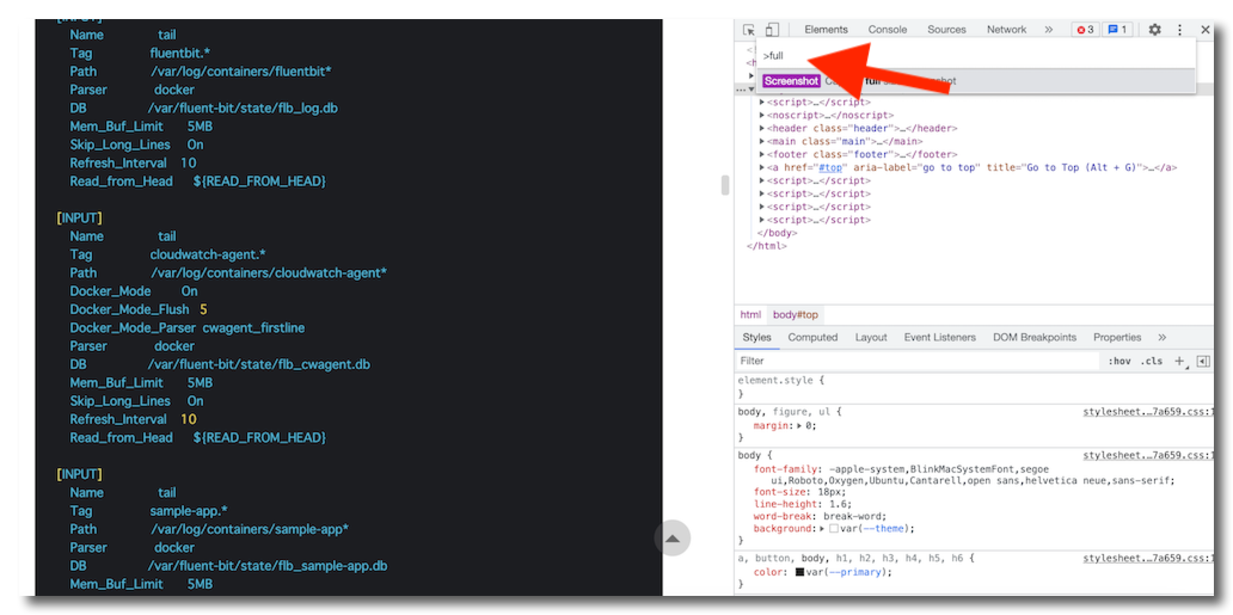Show more sidebar tabs chevron
The height and width of the screenshot is (615, 1233).
click(1162, 337)
